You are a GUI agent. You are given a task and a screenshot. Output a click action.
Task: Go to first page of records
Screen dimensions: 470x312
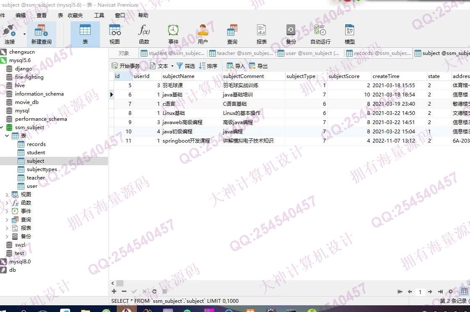click(400, 291)
